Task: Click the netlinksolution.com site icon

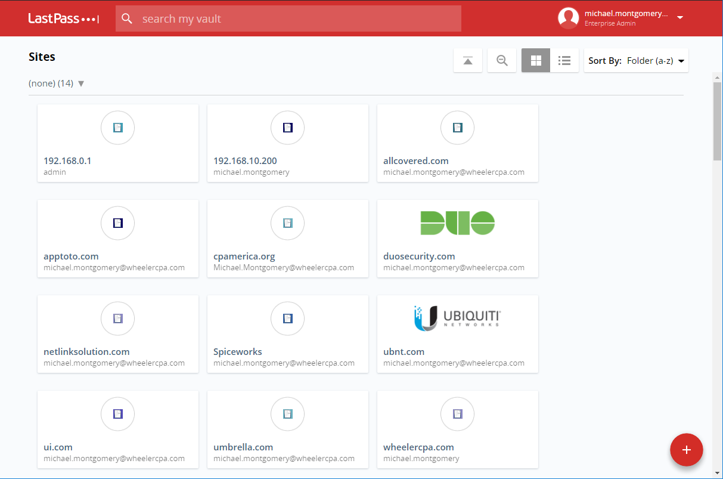Action: click(118, 318)
